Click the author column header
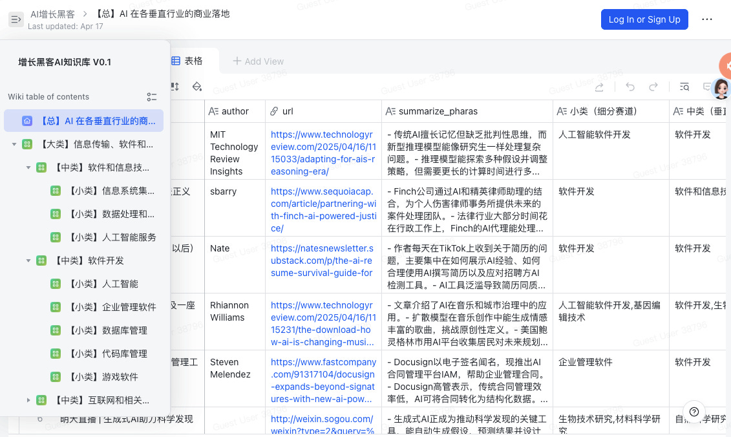This screenshot has height=437, width=731. pyautogui.click(x=235, y=111)
